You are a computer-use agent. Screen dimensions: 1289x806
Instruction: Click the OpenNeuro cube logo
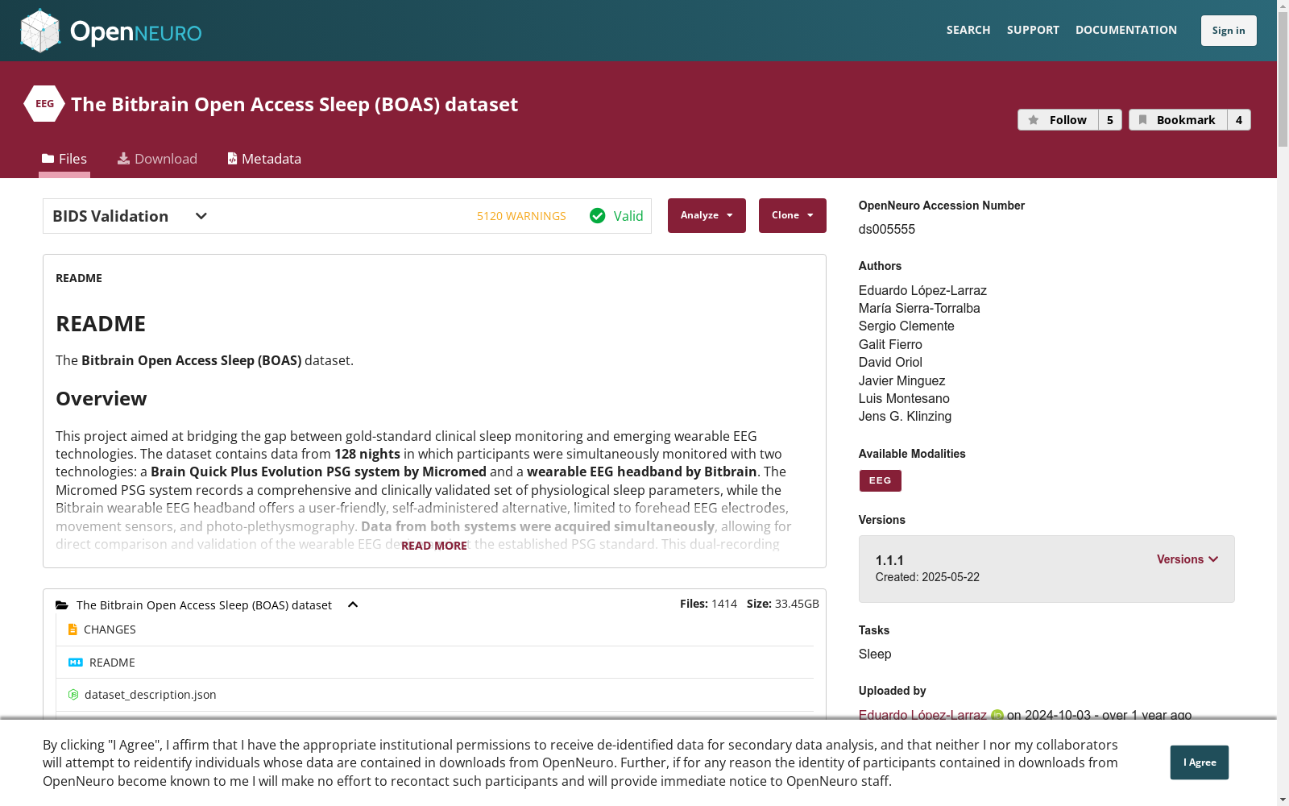click(40, 31)
